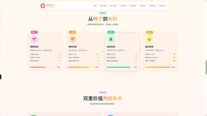
Task: Click the 连续打卡100天 task text
Action: click(x=150, y=54)
